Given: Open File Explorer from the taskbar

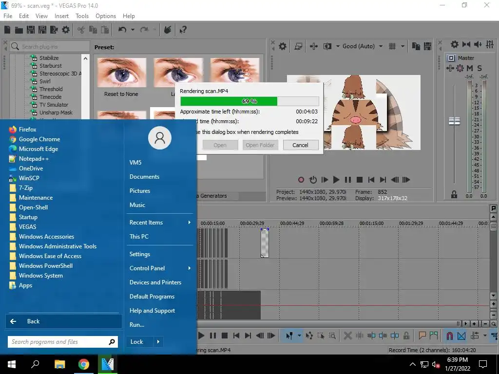Looking at the screenshot, I should [x=59, y=364].
